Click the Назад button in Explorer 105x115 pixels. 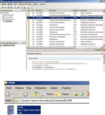click(12, 94)
